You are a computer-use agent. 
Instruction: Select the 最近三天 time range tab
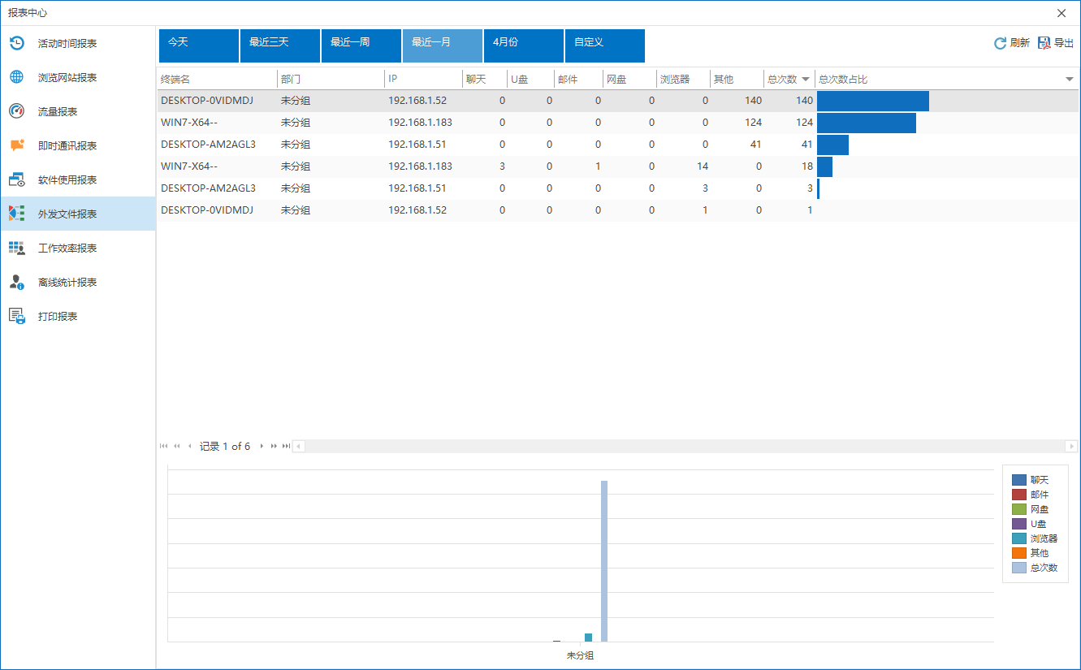(x=280, y=46)
